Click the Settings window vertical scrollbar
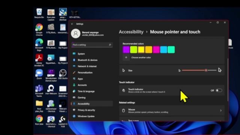The height and width of the screenshot is (135, 240). pyautogui.click(x=228, y=79)
